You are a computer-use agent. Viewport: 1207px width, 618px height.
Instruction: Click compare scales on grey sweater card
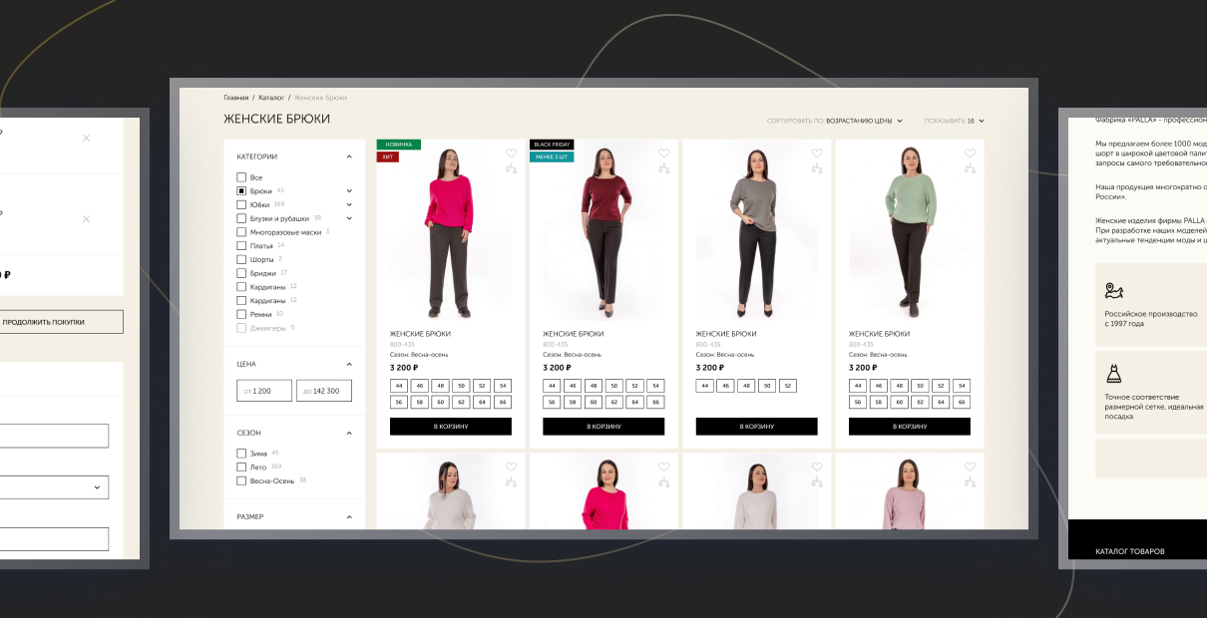817,168
